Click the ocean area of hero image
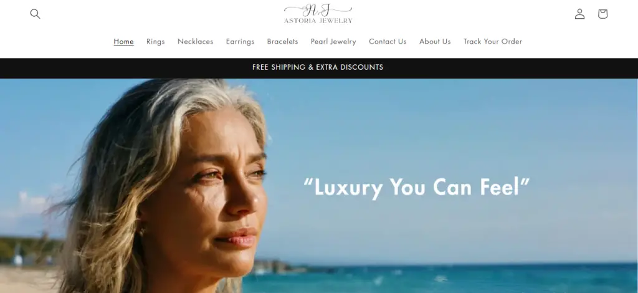 [x=447, y=279]
